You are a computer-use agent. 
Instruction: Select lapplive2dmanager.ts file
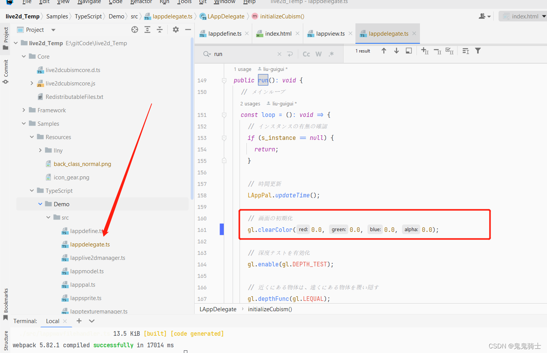98,258
